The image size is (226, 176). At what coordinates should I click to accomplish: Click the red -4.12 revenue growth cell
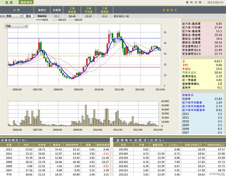coord(106,154)
